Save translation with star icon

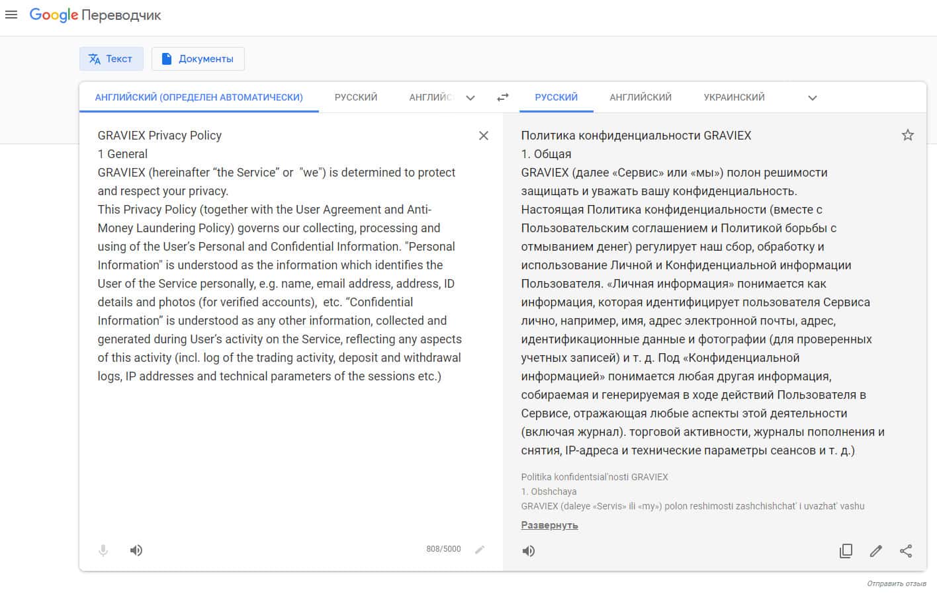click(908, 136)
